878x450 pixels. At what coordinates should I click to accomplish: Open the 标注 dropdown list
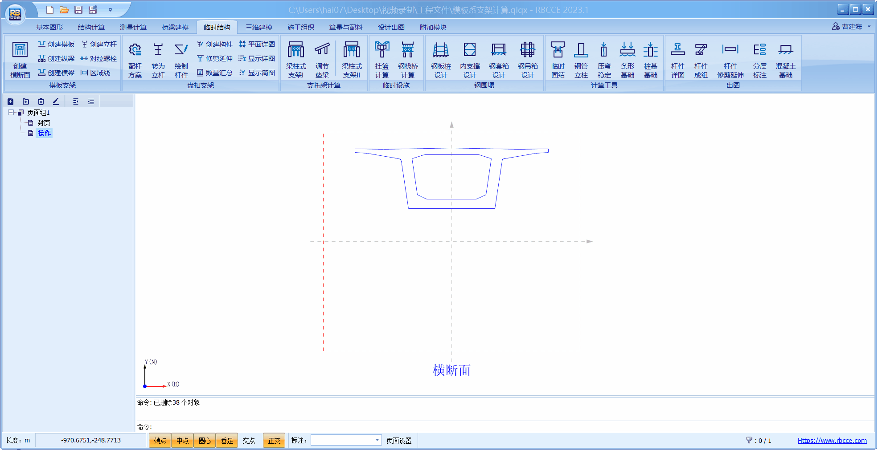(377, 440)
